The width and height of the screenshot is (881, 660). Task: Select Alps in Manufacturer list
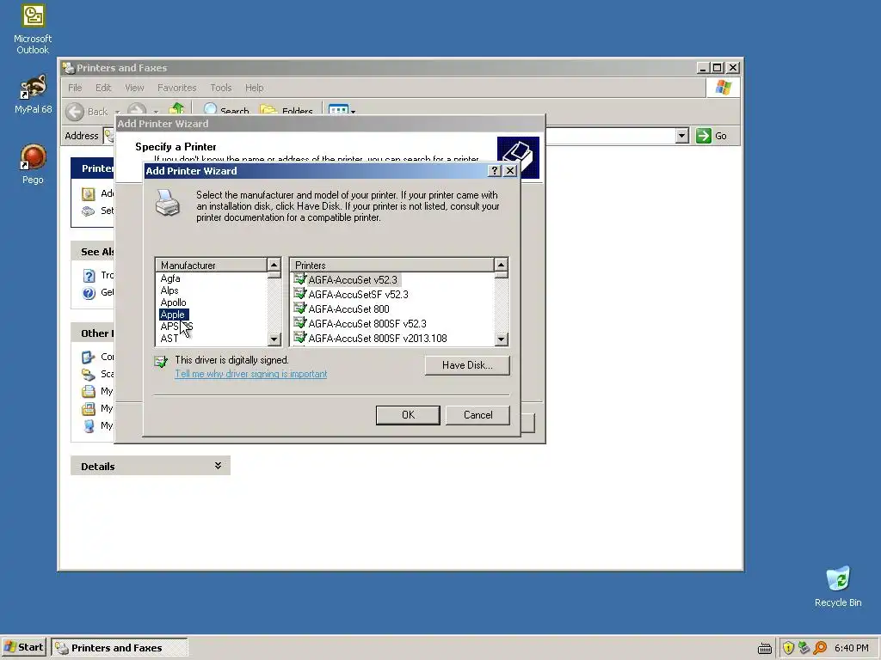click(x=169, y=290)
